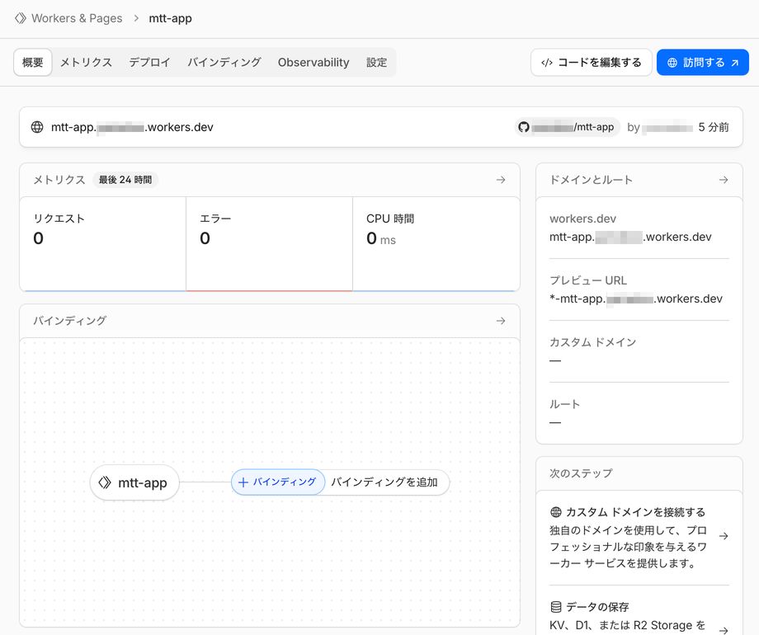This screenshot has width=759, height=635.
Task: Click the globe icon next to カスタム ドメインを接続する
Action: [x=556, y=512]
